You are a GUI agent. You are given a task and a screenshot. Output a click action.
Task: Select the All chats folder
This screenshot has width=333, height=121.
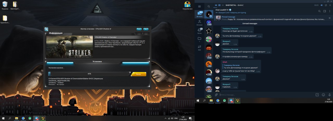pyautogui.click(x=200, y=14)
